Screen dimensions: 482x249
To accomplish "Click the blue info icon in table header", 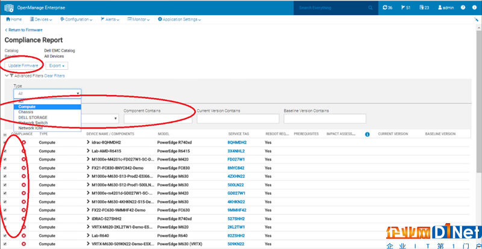I will click(x=367, y=134).
